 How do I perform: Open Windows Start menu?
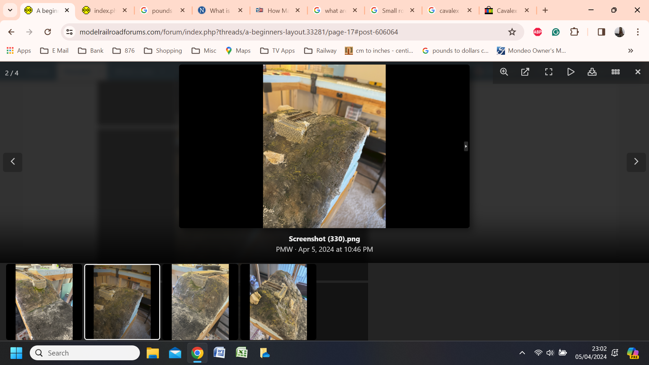point(16,353)
